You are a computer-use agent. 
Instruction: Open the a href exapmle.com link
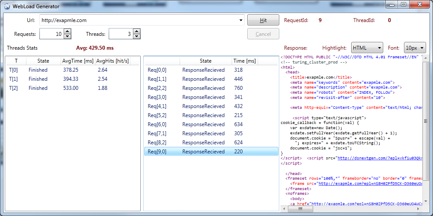tap(366, 204)
